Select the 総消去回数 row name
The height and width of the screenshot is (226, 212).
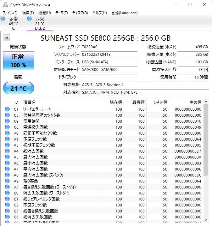point(33,151)
